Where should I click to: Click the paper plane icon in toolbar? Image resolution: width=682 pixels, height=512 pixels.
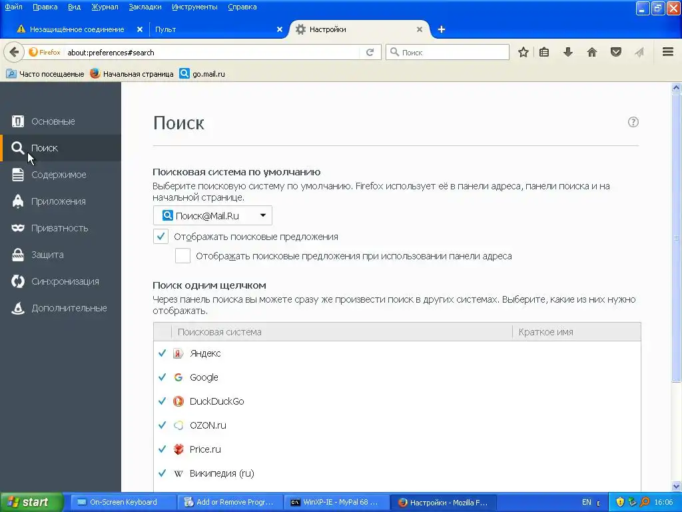(639, 52)
